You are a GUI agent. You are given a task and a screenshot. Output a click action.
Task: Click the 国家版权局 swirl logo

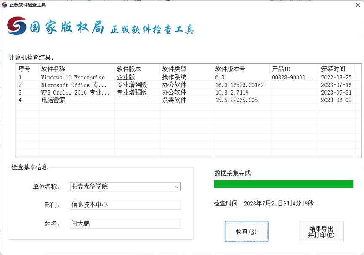coord(16,26)
